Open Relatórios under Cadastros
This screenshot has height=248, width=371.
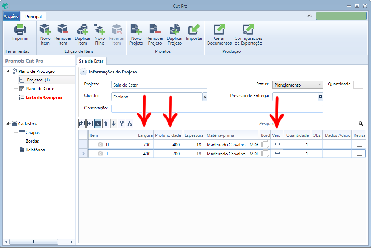(35, 150)
